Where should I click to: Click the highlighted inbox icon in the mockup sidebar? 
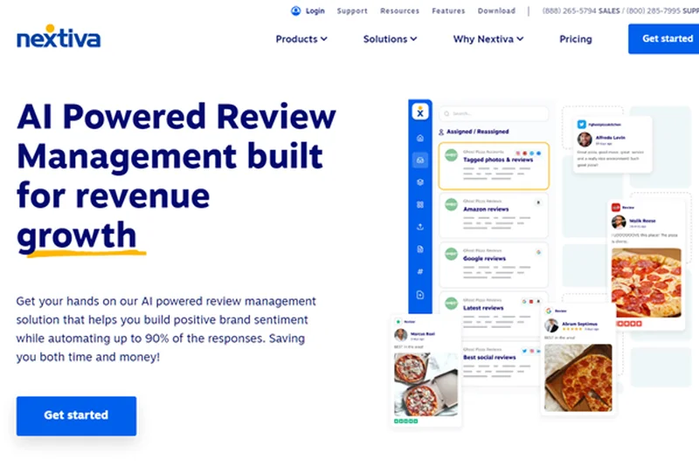[x=420, y=160]
